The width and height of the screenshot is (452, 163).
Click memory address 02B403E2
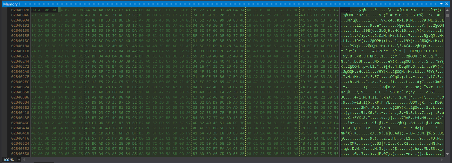(20, 108)
